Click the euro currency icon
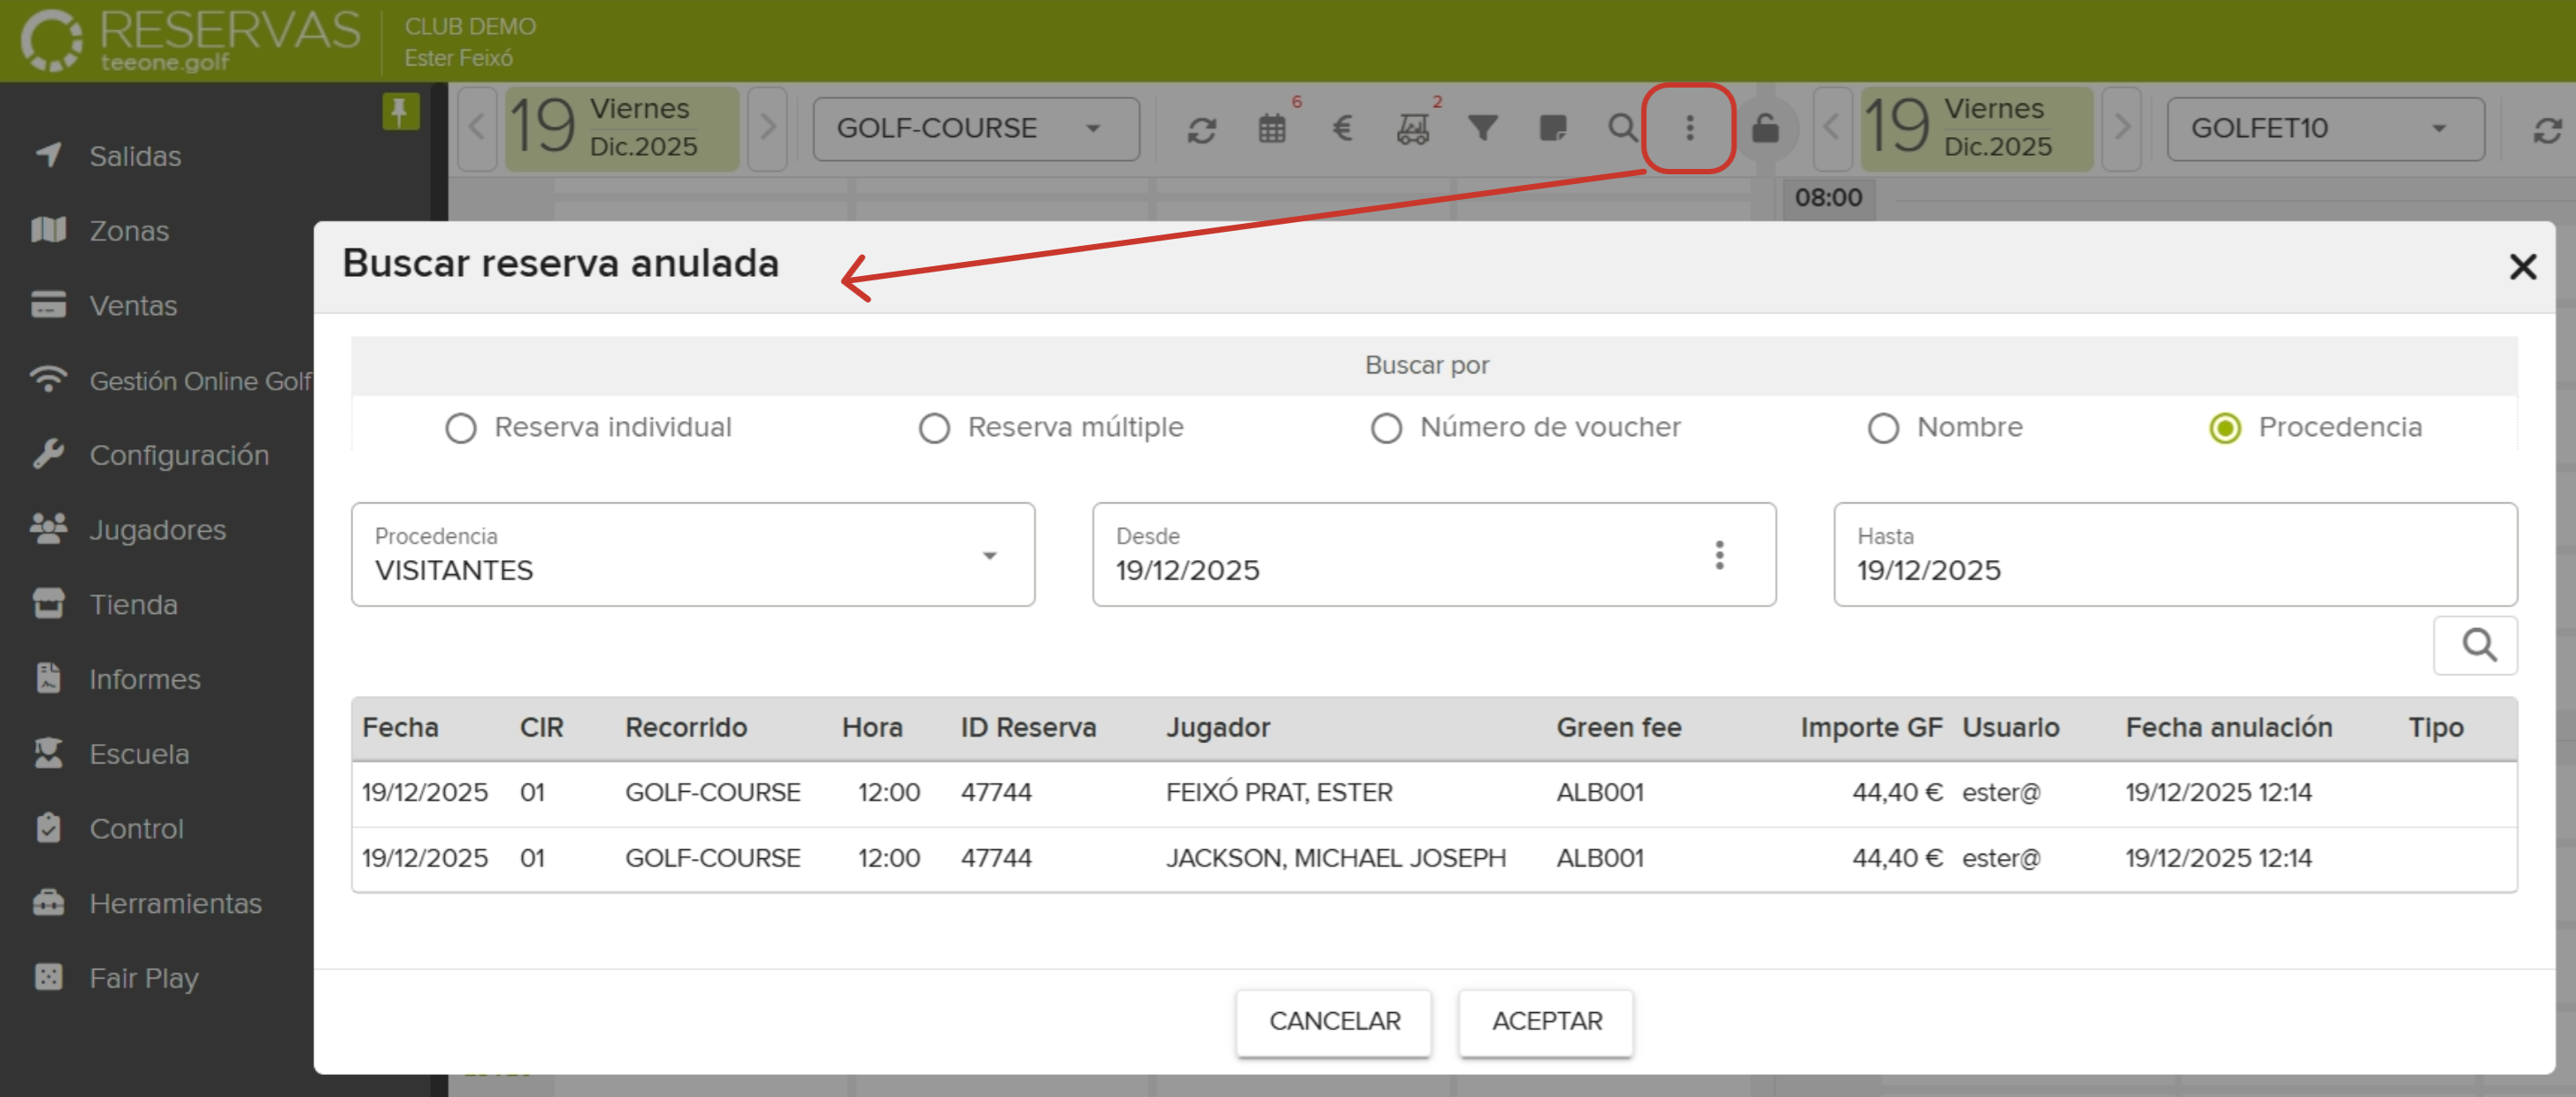The height and width of the screenshot is (1097, 2576). [x=1342, y=129]
